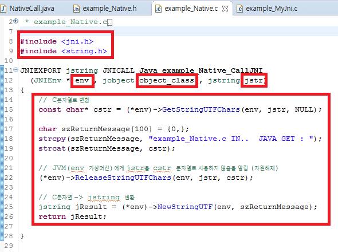The height and width of the screenshot is (252, 338).
Task: Click the 'return jResult;' statement
Action: click(x=72, y=216)
